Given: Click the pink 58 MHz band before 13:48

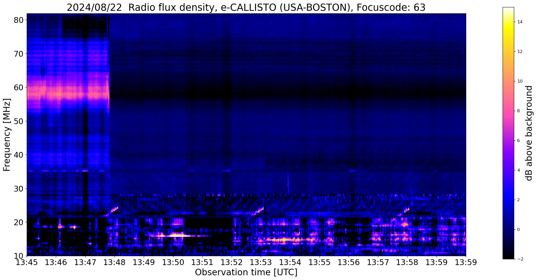Looking at the screenshot, I should pyautogui.click(x=68, y=94).
